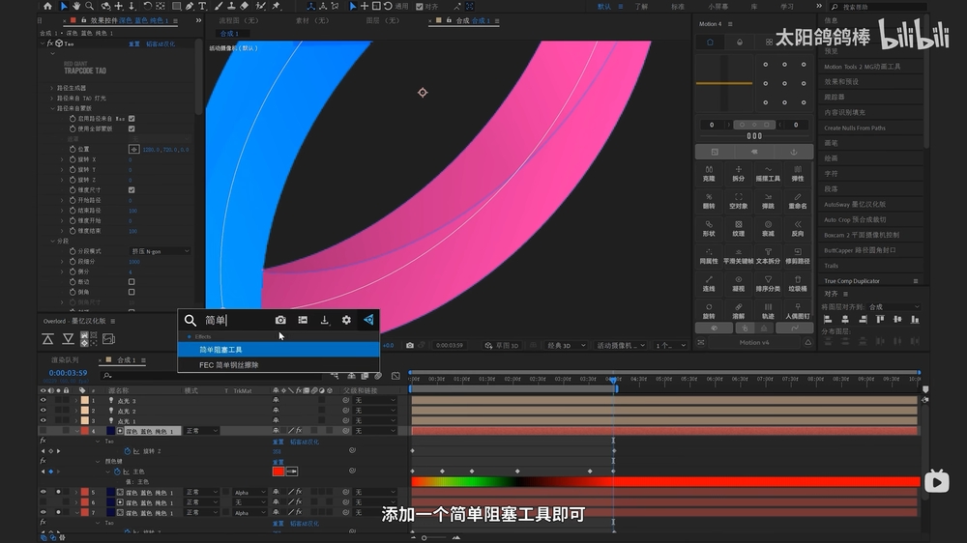Toggle the 使用全部蒙版 checkbox
The height and width of the screenshot is (543, 967).
(x=132, y=129)
